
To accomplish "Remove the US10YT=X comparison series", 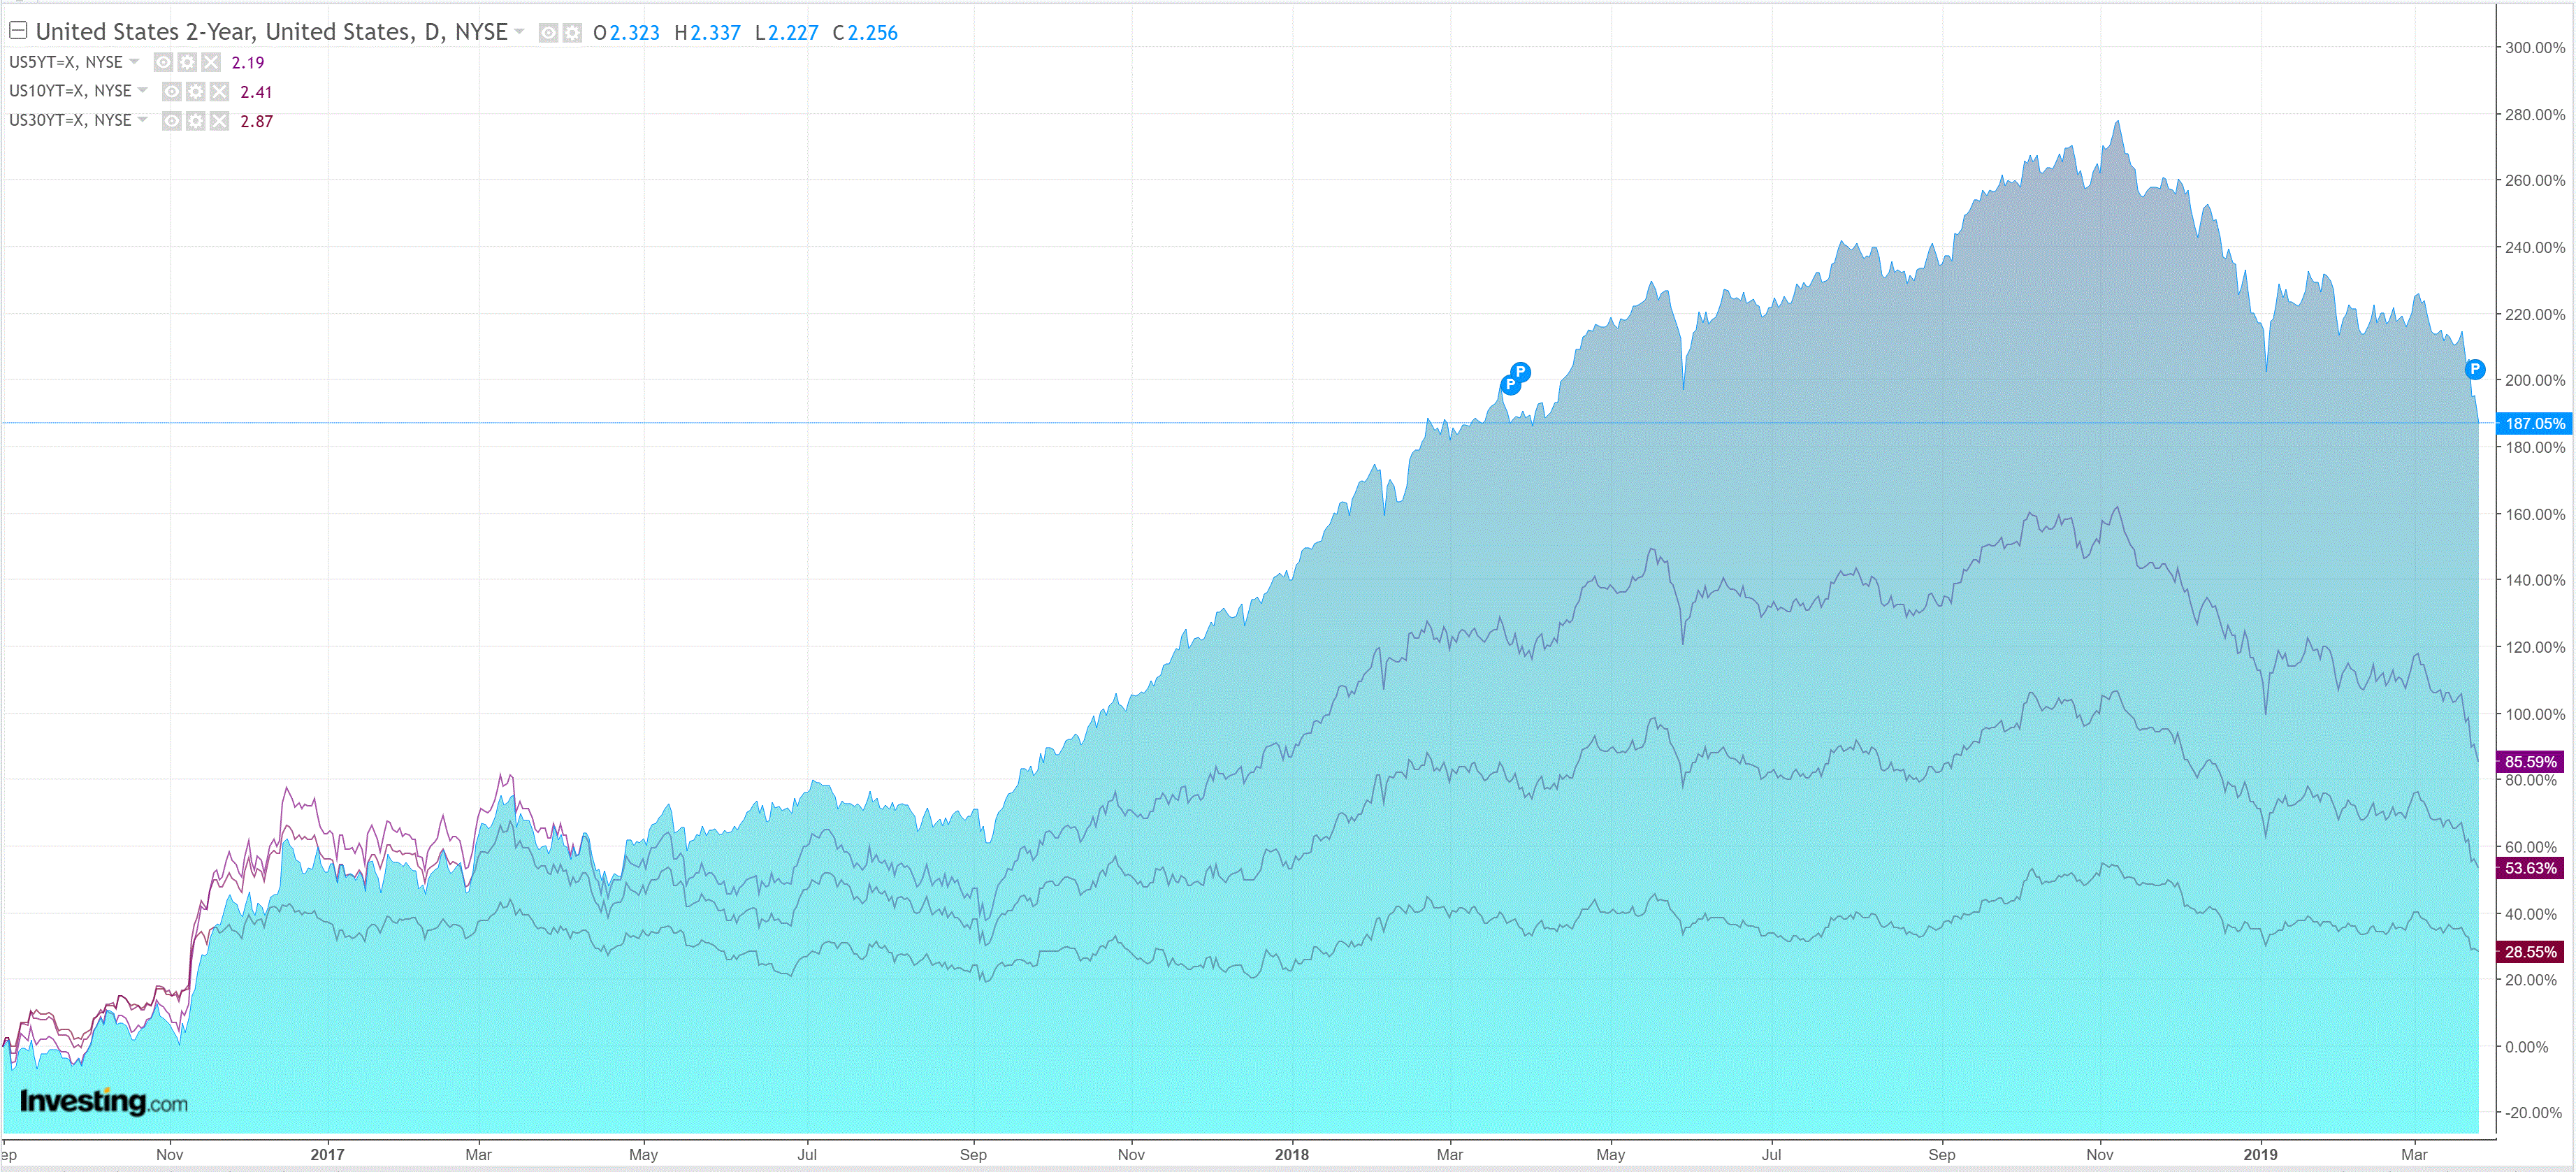I will pyautogui.click(x=220, y=92).
